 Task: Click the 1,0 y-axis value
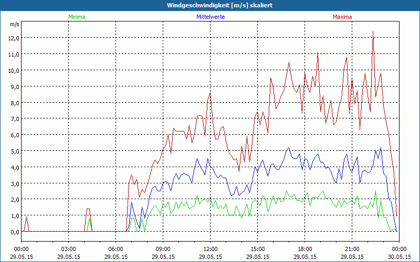pos(16,216)
